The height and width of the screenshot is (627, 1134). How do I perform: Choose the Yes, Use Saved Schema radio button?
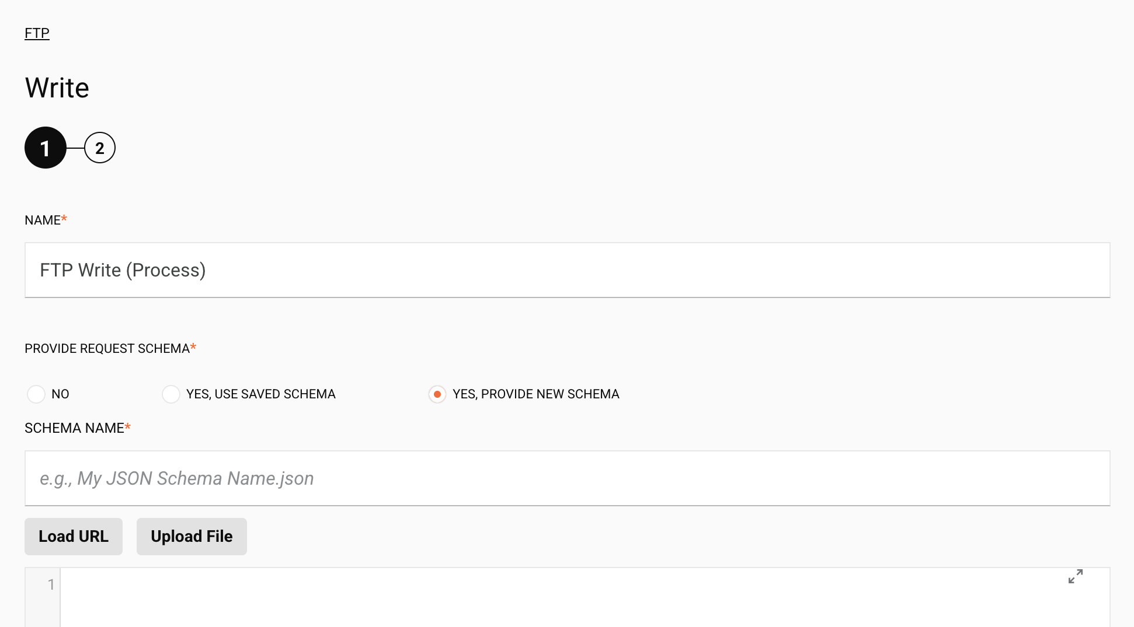pyautogui.click(x=171, y=394)
